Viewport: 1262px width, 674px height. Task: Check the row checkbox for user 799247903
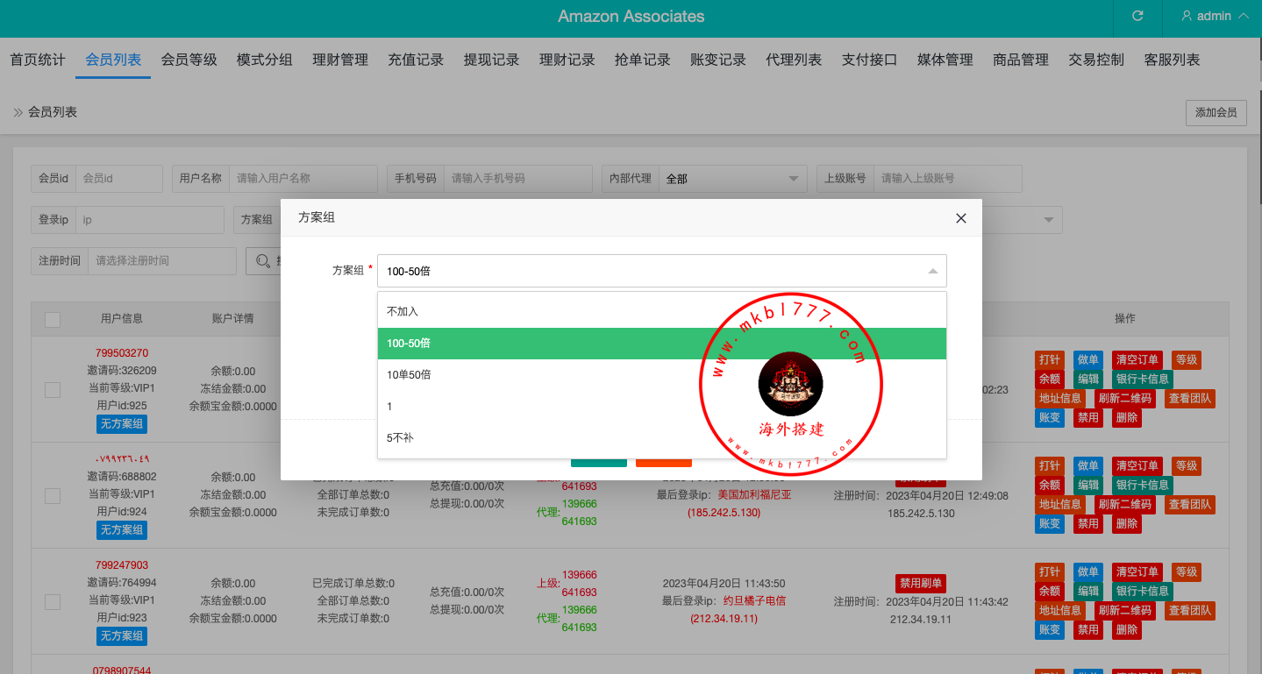tap(53, 601)
